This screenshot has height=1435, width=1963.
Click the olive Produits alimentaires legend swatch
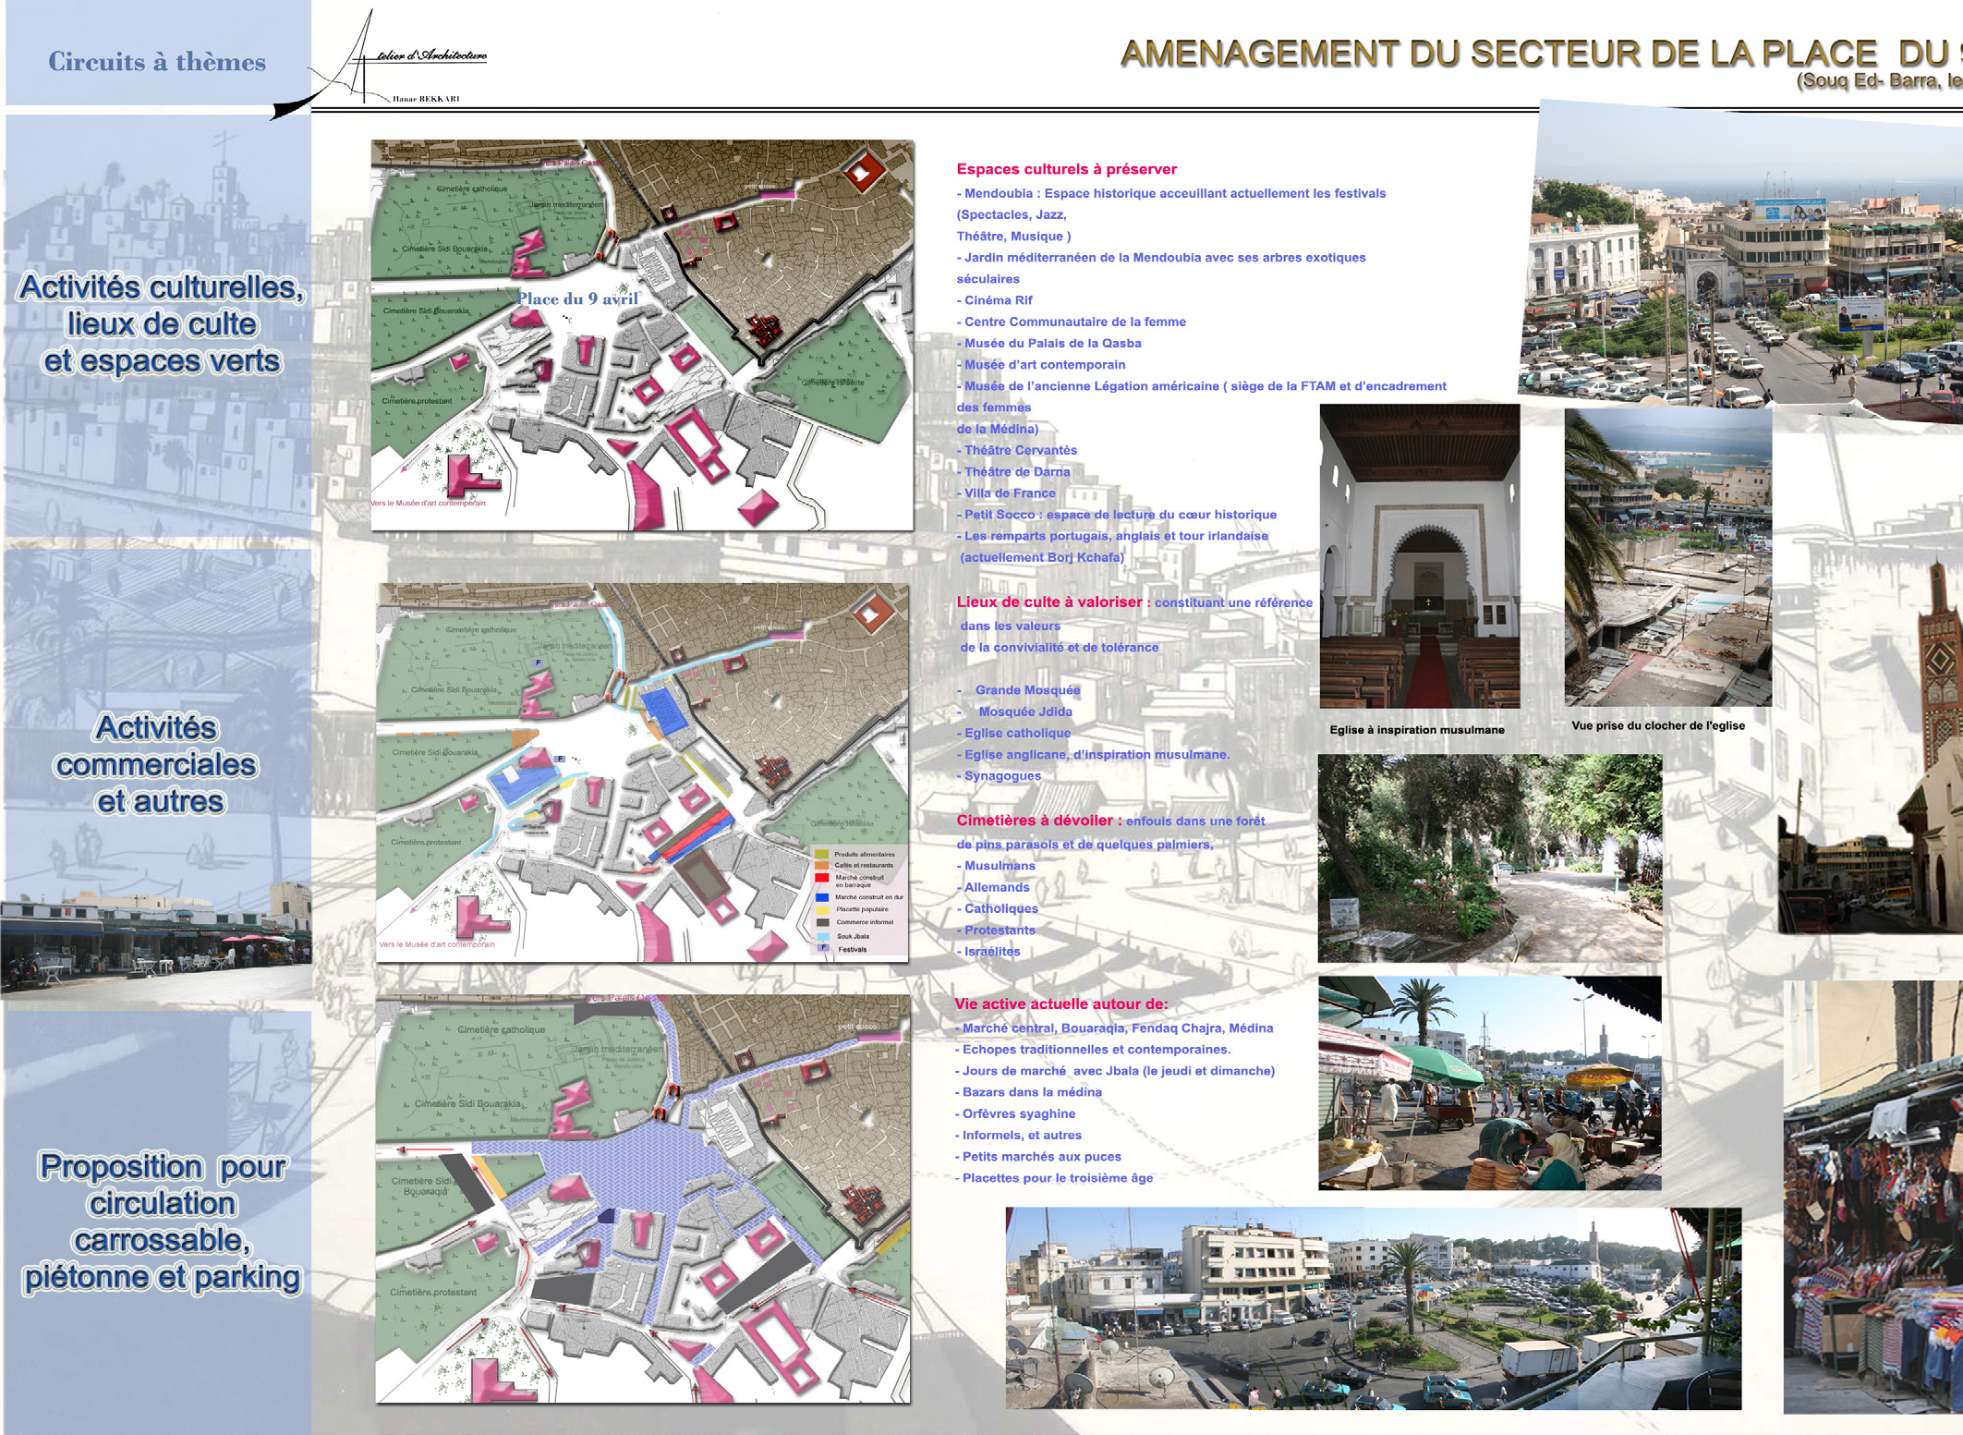click(x=821, y=854)
